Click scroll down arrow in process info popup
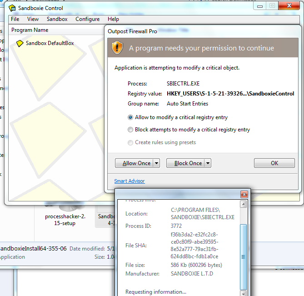The width and height of the screenshot is (304, 296). [243, 293]
